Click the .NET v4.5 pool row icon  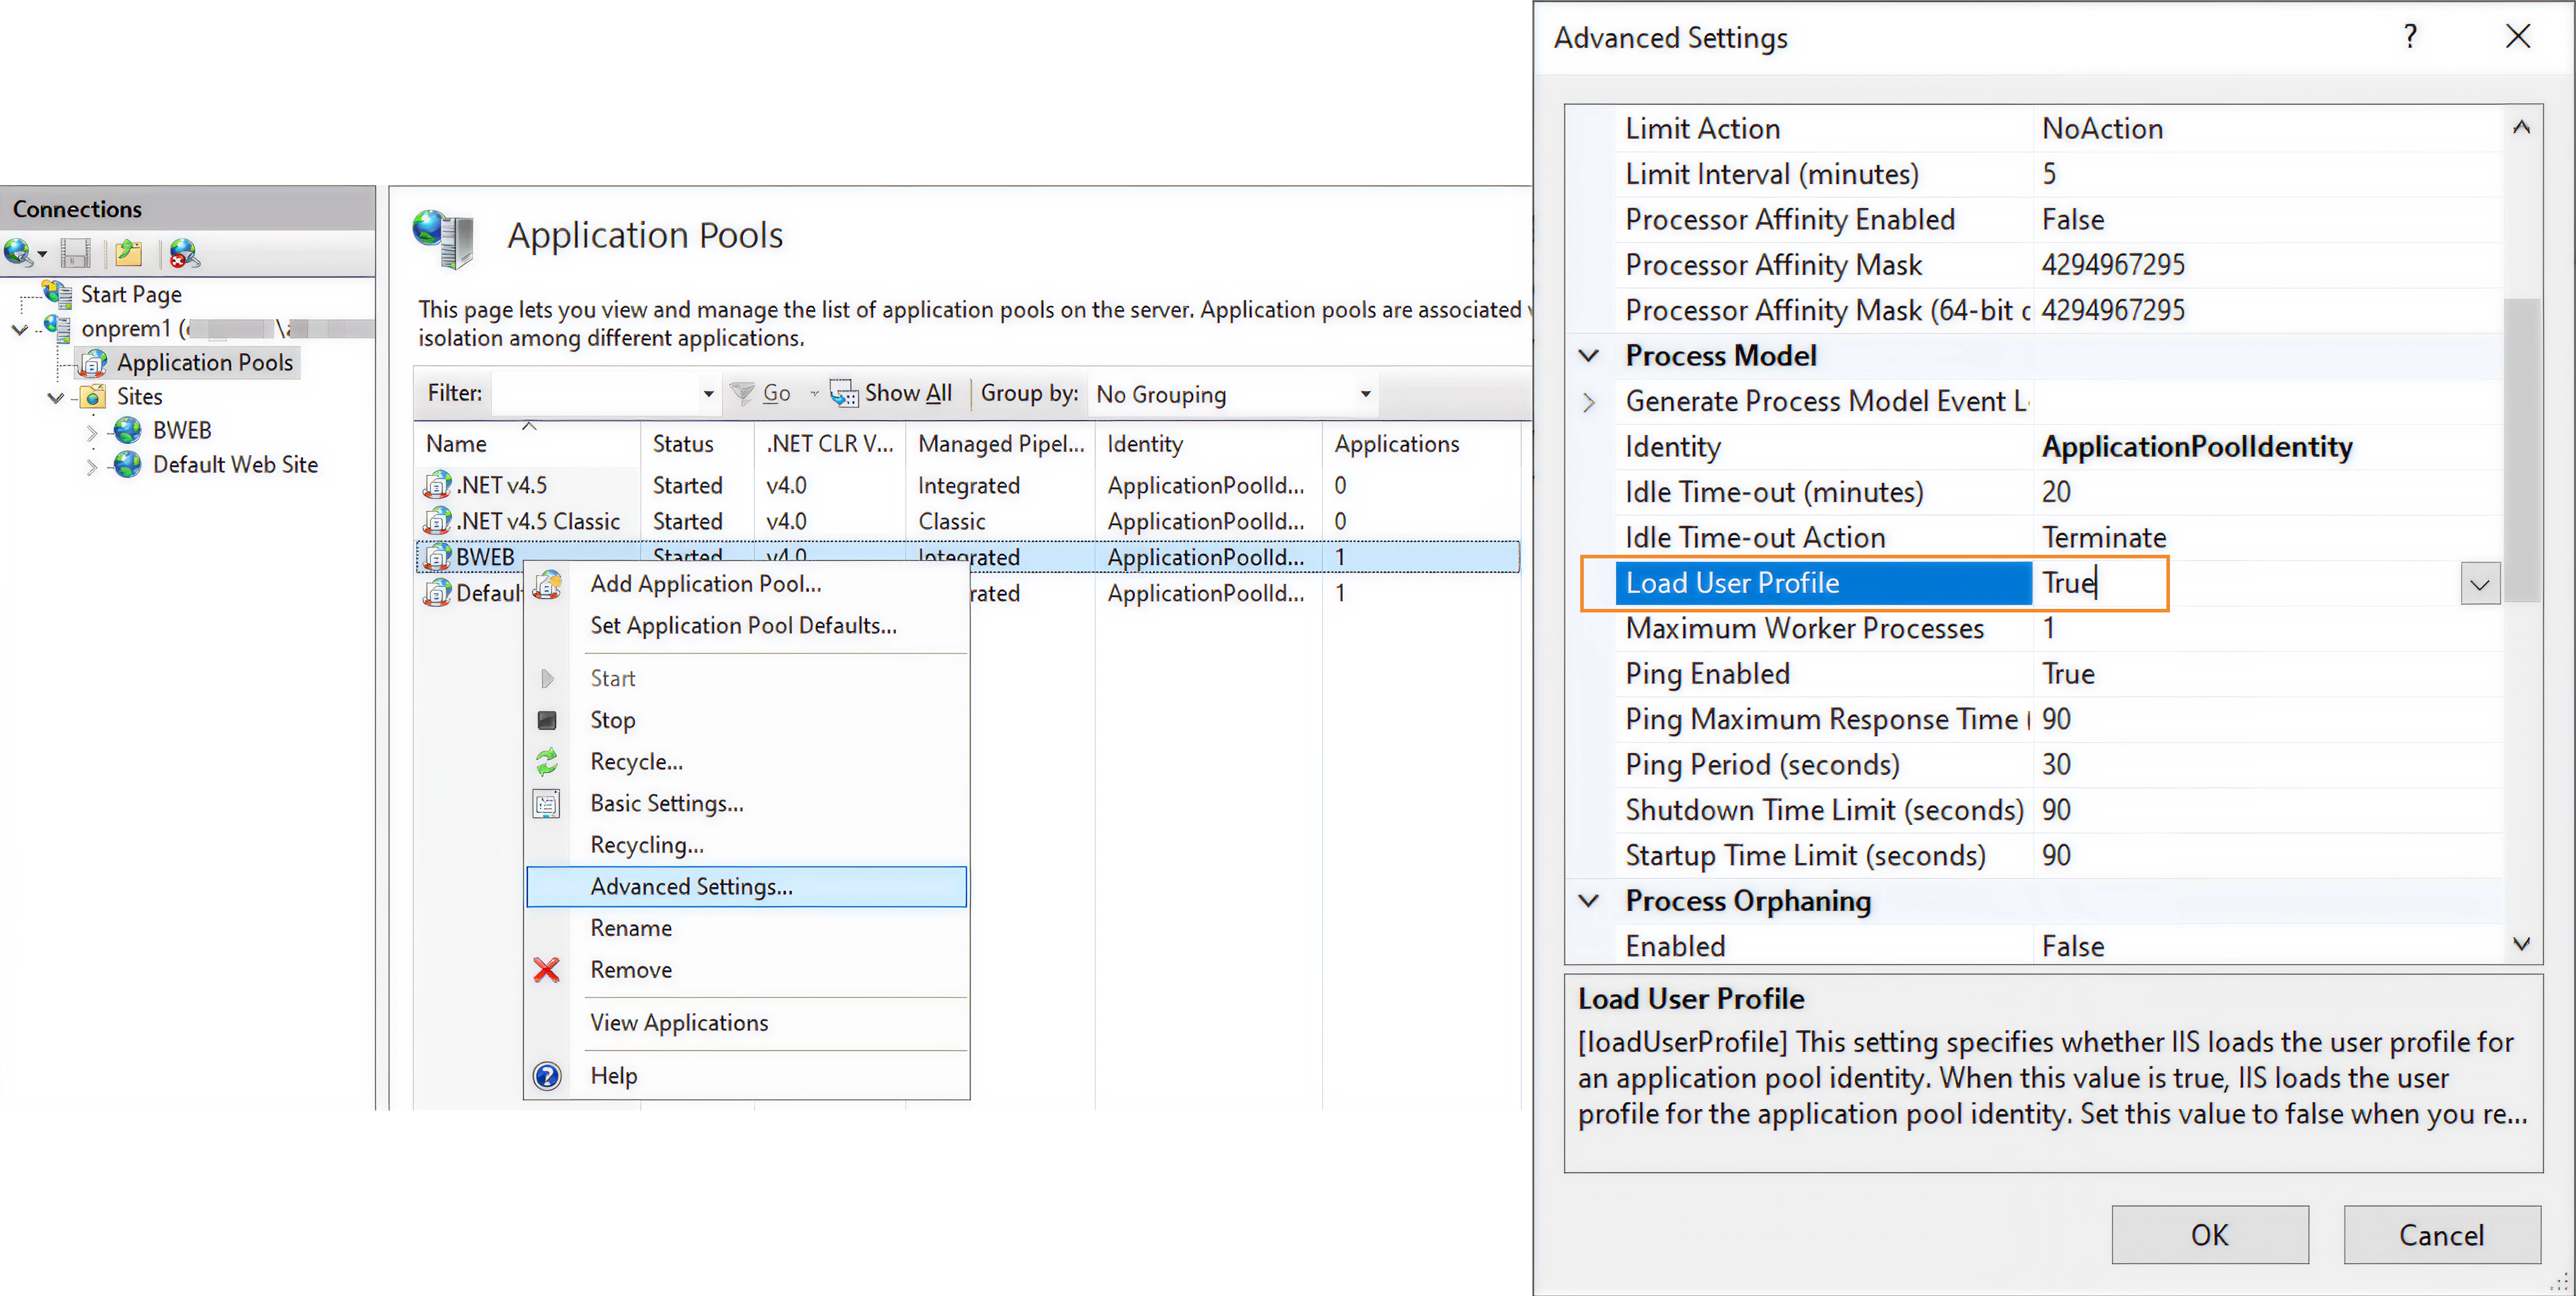[x=437, y=485]
